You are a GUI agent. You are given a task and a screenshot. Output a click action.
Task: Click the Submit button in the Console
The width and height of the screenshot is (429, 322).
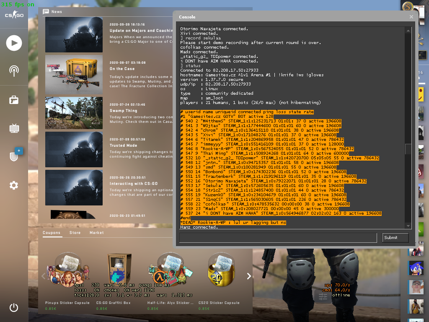(395, 238)
